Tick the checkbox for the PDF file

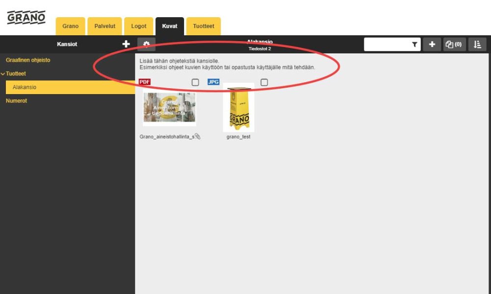tap(195, 82)
